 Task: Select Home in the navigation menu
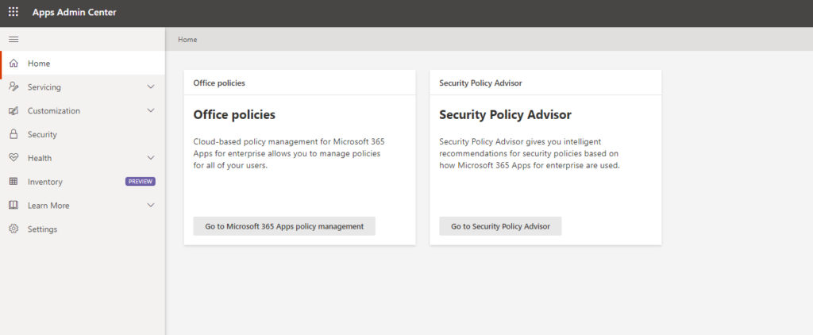click(83, 64)
